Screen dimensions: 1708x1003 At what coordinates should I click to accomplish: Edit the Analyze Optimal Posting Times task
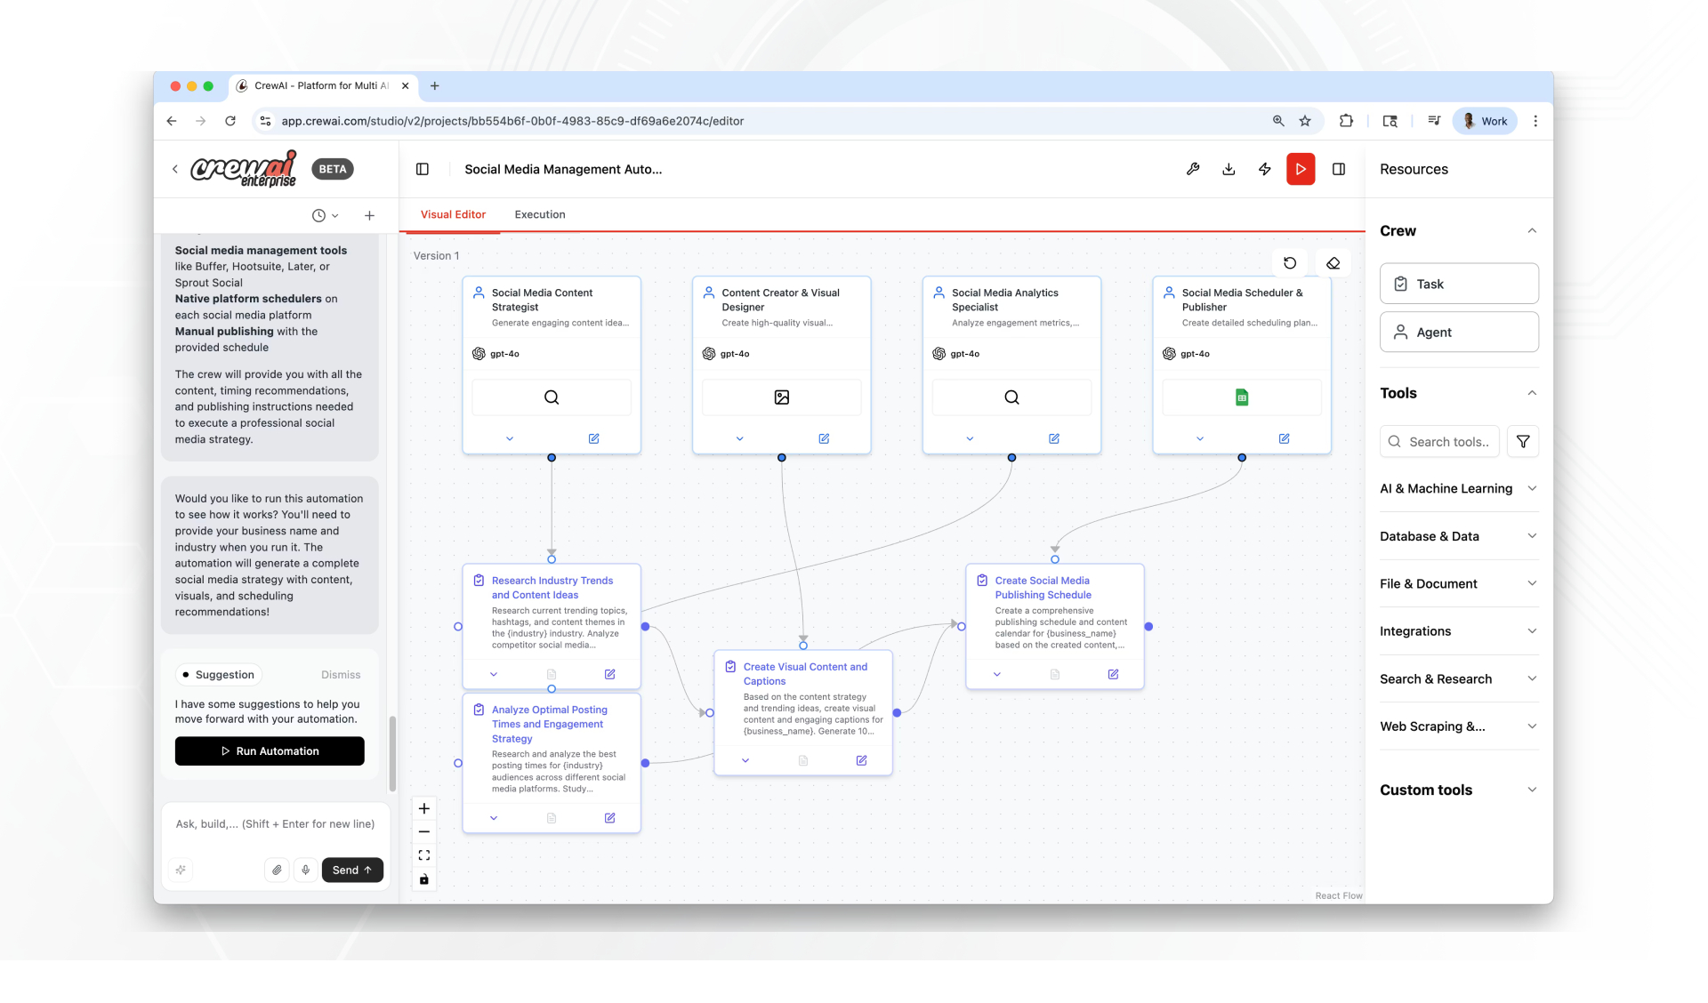point(610,818)
